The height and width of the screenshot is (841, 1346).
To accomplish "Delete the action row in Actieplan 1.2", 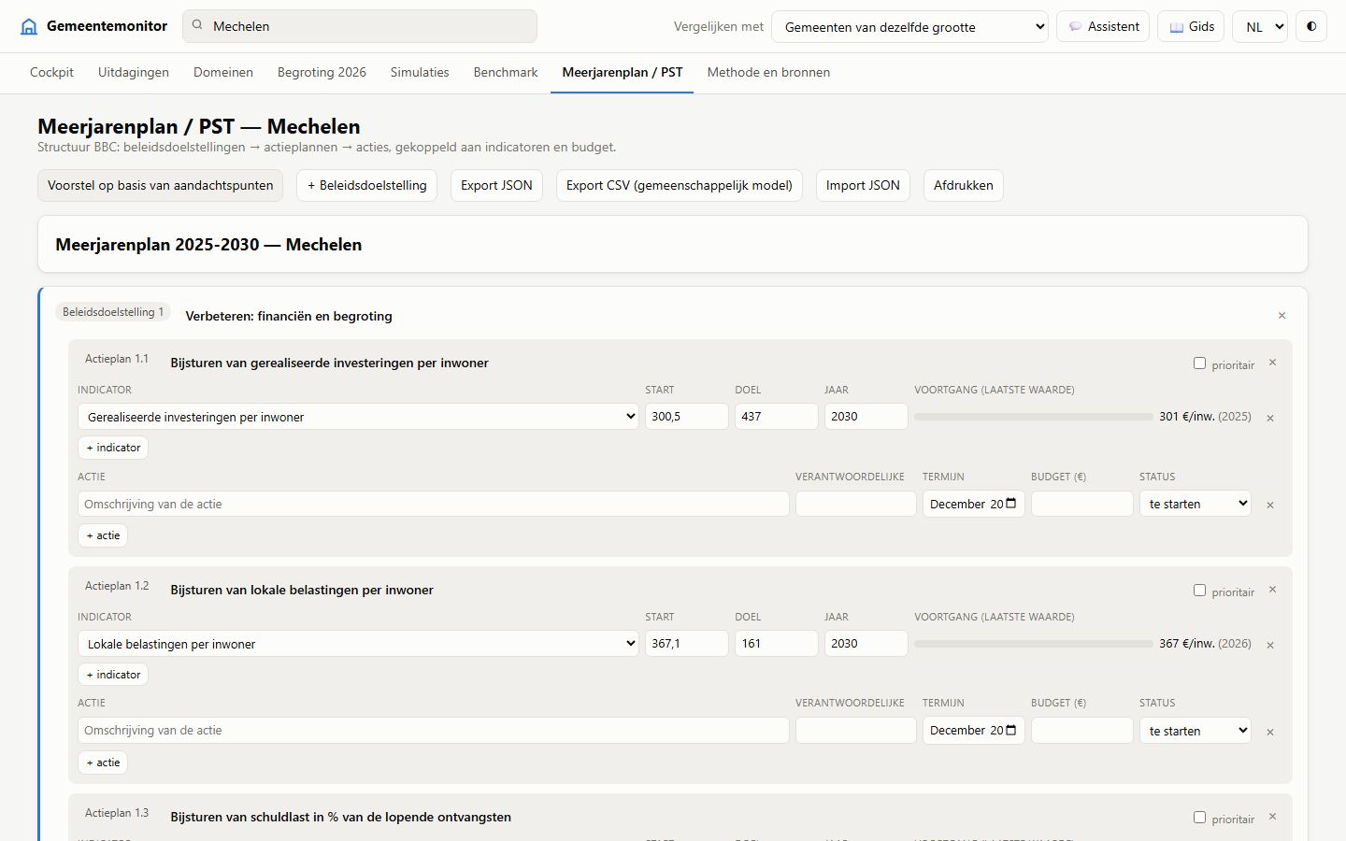I will (1270, 732).
